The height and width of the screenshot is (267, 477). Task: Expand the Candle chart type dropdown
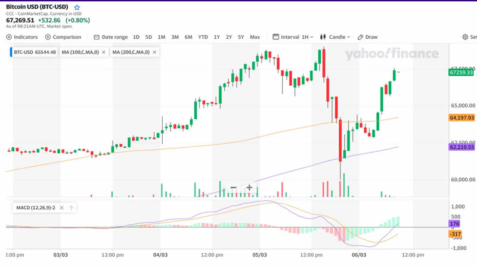tap(335, 37)
